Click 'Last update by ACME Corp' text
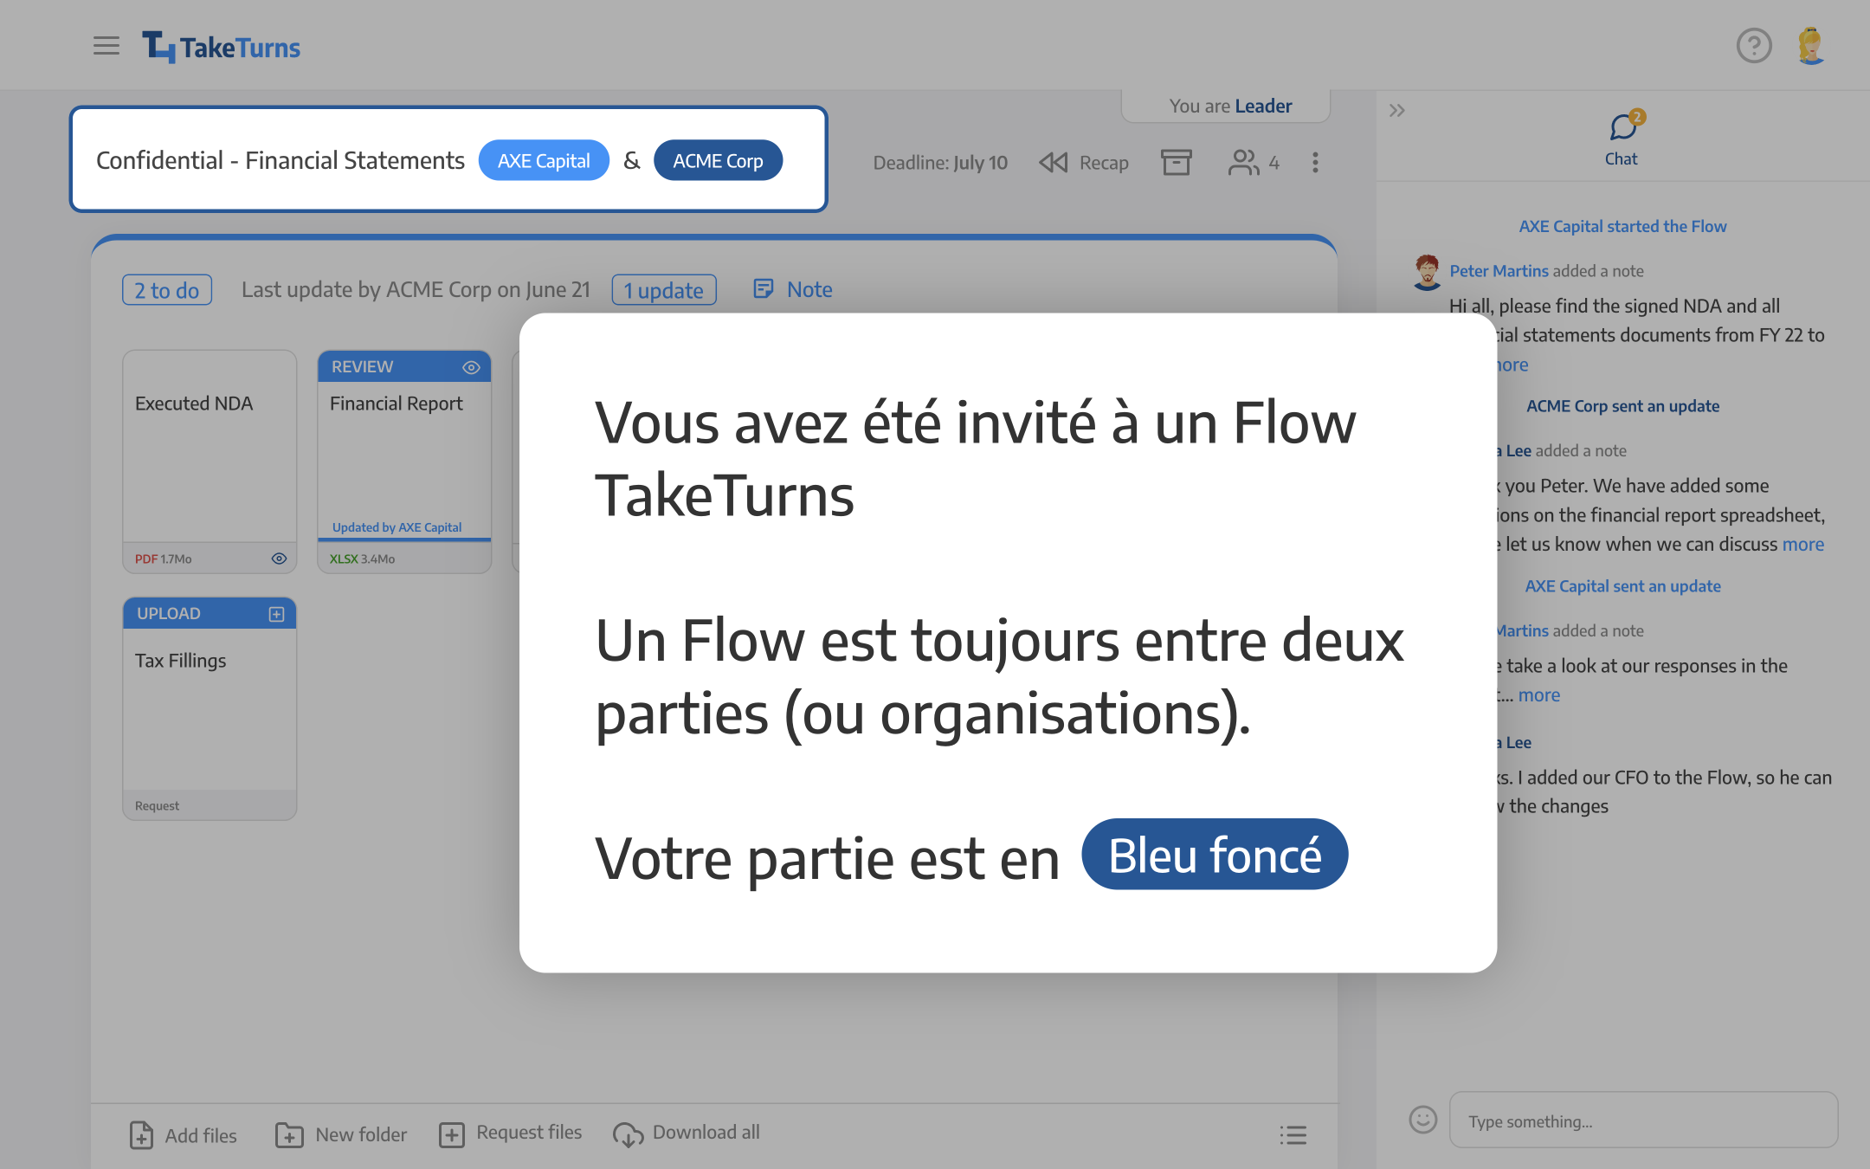 pyautogui.click(x=416, y=290)
